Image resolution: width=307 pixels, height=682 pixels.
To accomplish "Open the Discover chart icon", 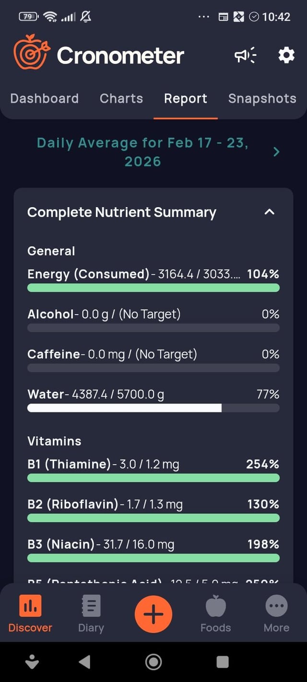I will [x=30, y=606].
